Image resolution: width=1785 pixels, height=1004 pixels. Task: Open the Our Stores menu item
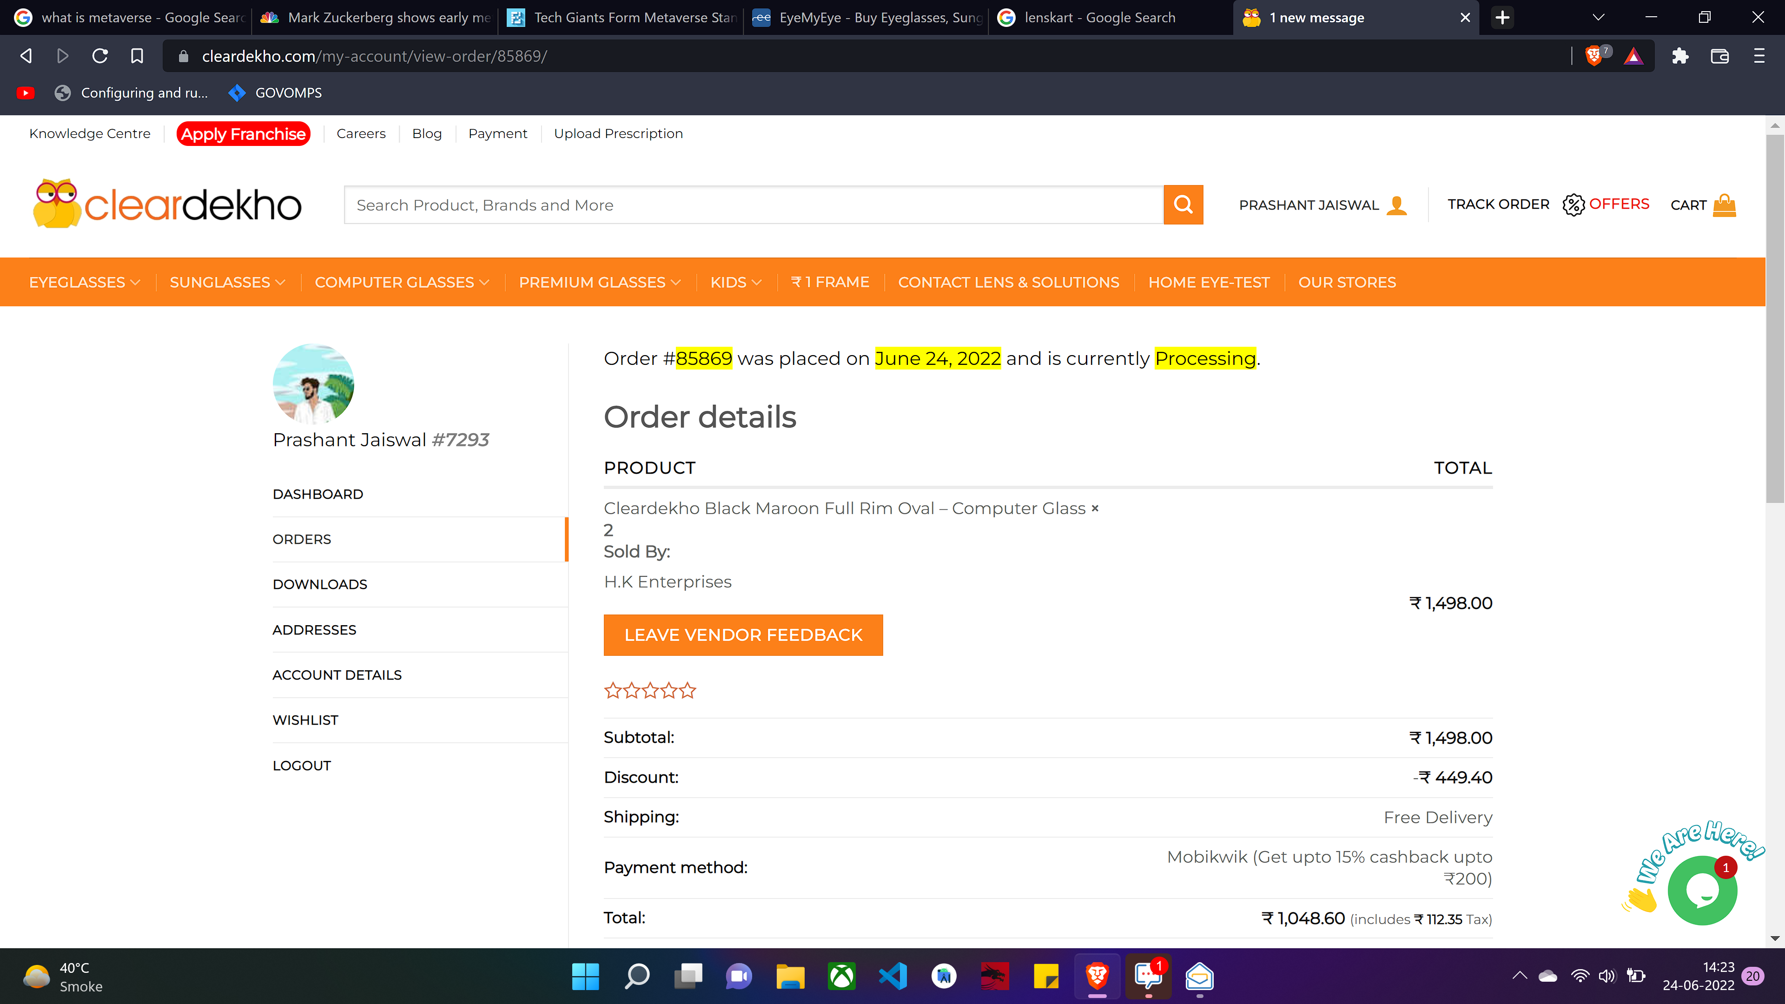coord(1347,282)
